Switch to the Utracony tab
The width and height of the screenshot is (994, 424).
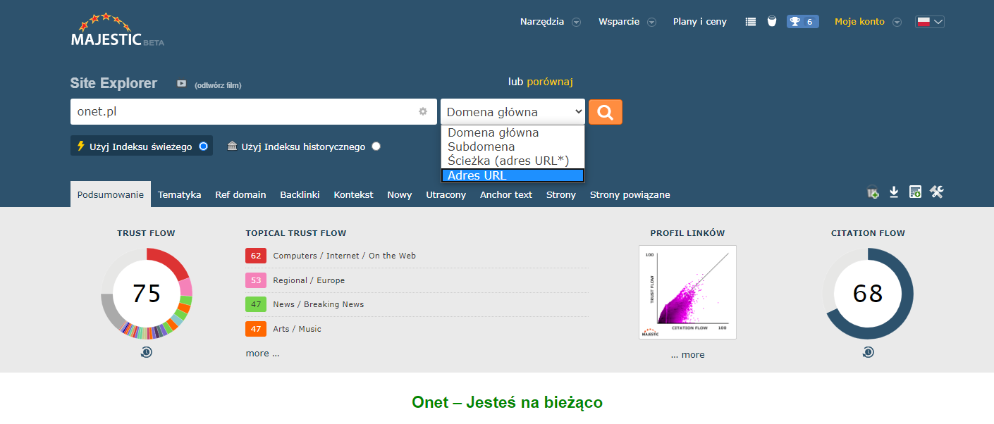pyautogui.click(x=446, y=194)
